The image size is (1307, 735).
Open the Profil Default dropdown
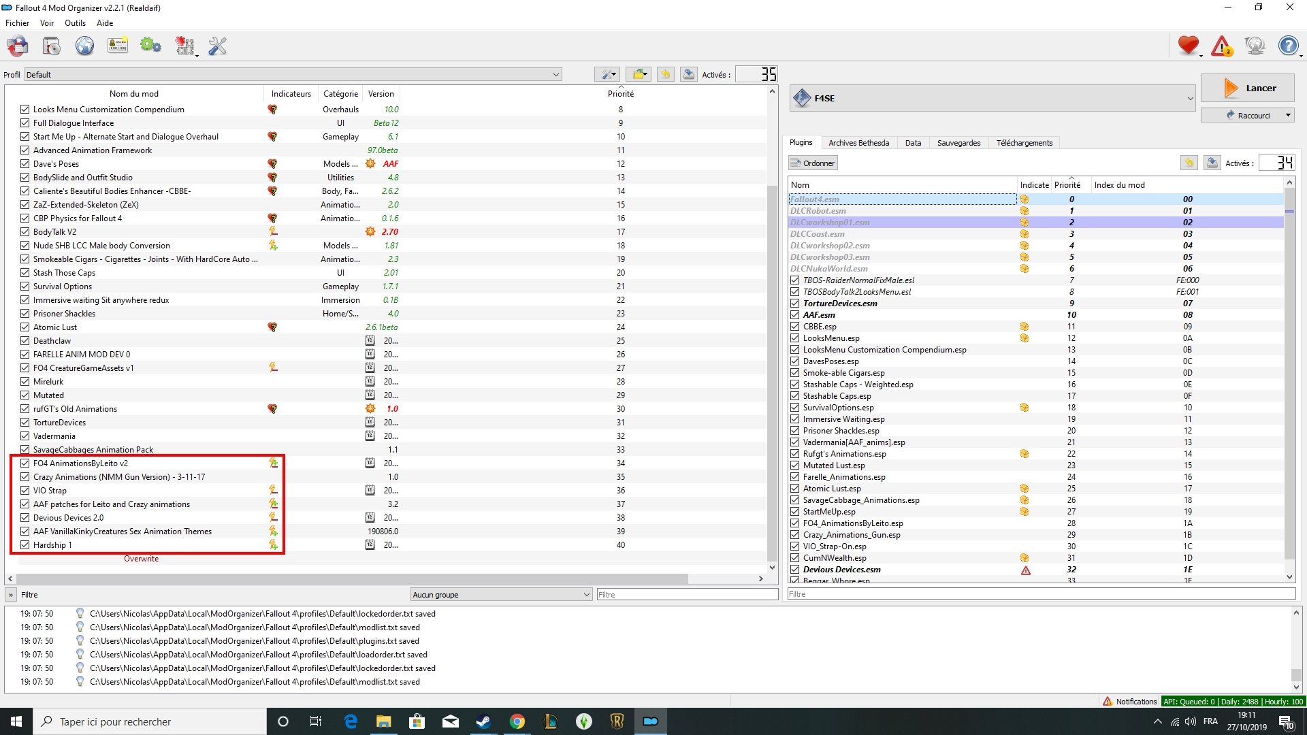coord(293,74)
